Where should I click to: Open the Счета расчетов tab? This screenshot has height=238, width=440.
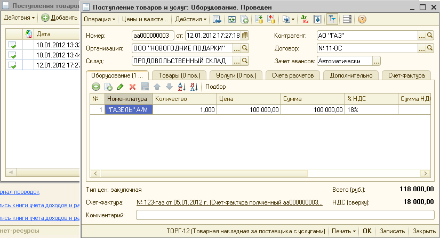pyautogui.click(x=293, y=75)
